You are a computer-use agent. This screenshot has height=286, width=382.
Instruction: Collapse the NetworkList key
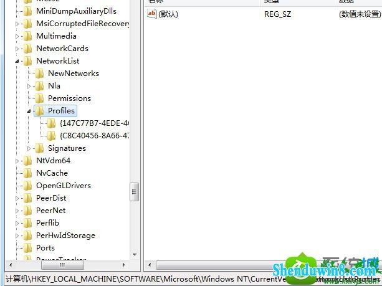pyautogui.click(x=17, y=62)
